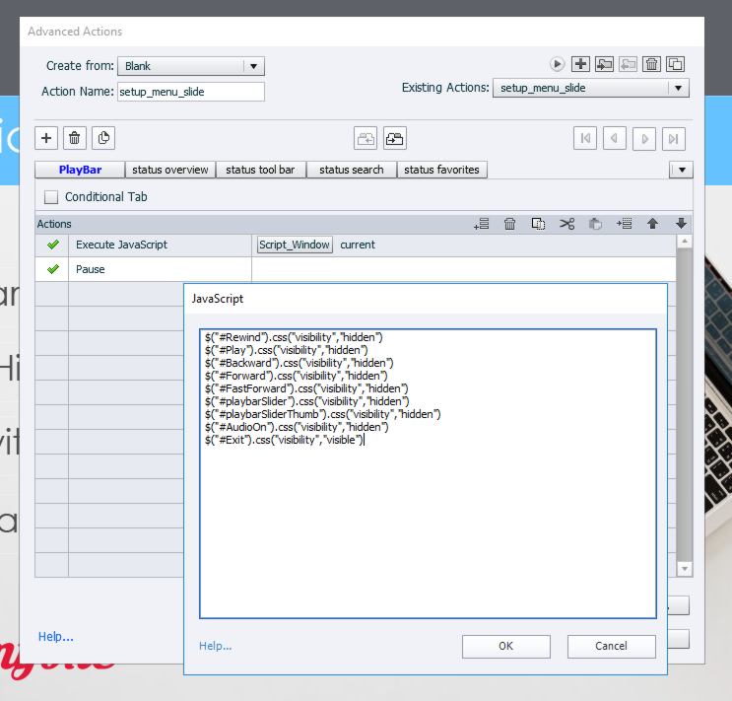Viewport: 732px width, 701px height.
Task: Delete the selected action row in Actions bar
Action: pos(509,224)
